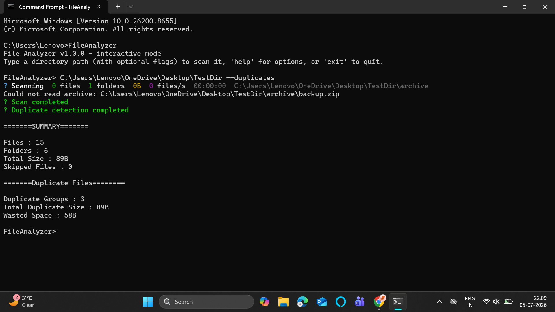Minimize the terminal window
Screen dimensions: 555x312
(x=505, y=7)
